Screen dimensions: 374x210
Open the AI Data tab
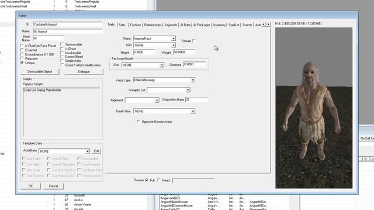[x=185, y=24]
